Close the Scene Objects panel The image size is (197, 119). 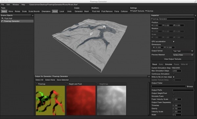coord(33,15)
